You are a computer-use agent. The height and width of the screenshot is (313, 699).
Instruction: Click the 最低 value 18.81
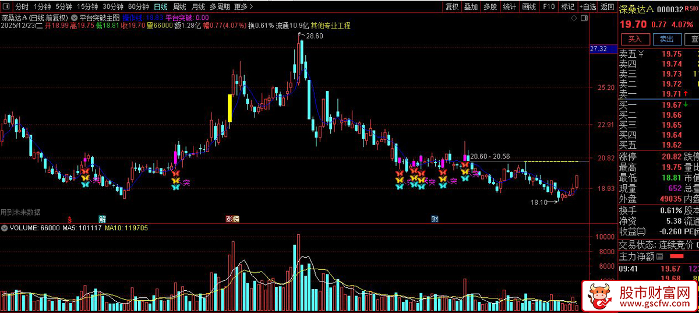(x=672, y=178)
